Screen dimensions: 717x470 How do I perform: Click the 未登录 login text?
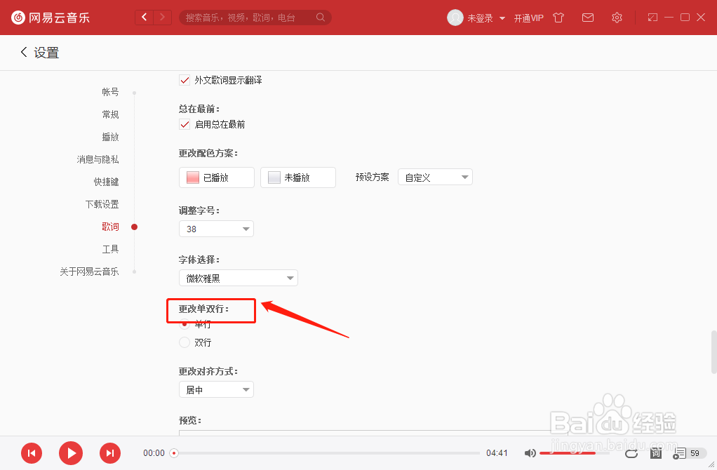click(x=479, y=17)
